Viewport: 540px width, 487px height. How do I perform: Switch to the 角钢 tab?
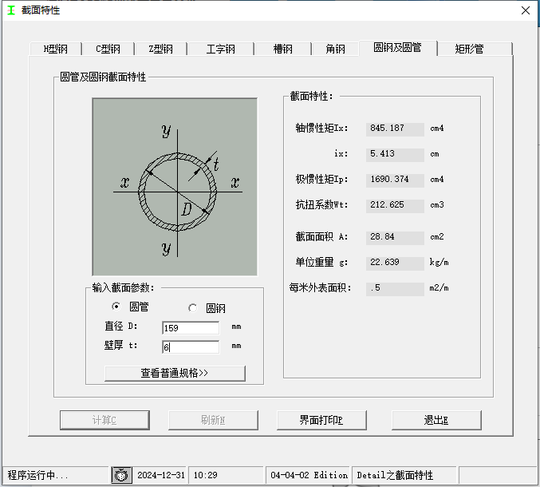coord(336,49)
